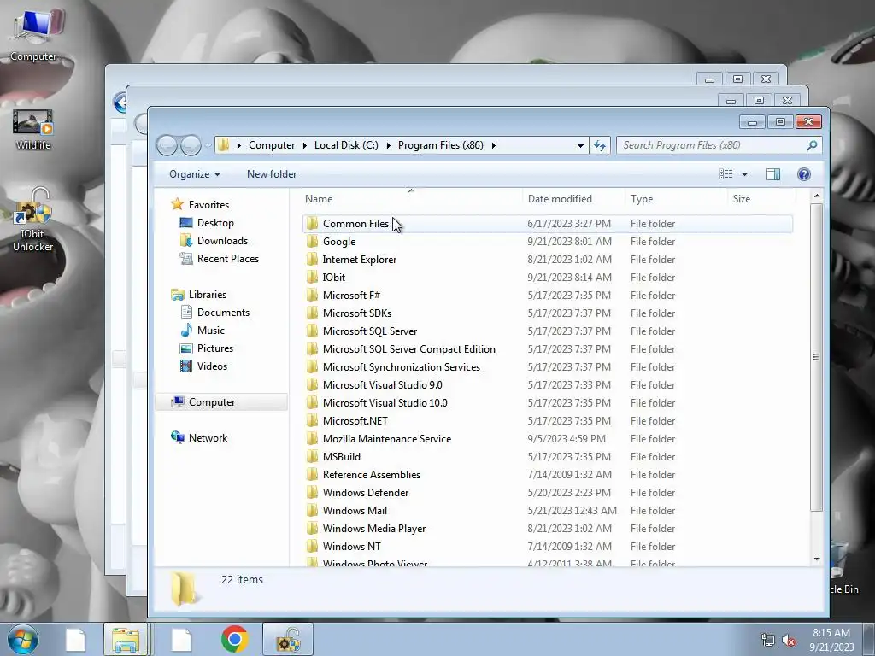Screen dimensions: 875x656
Task: Click the taskbar clock showing 8:15 AM
Action: pos(831,640)
